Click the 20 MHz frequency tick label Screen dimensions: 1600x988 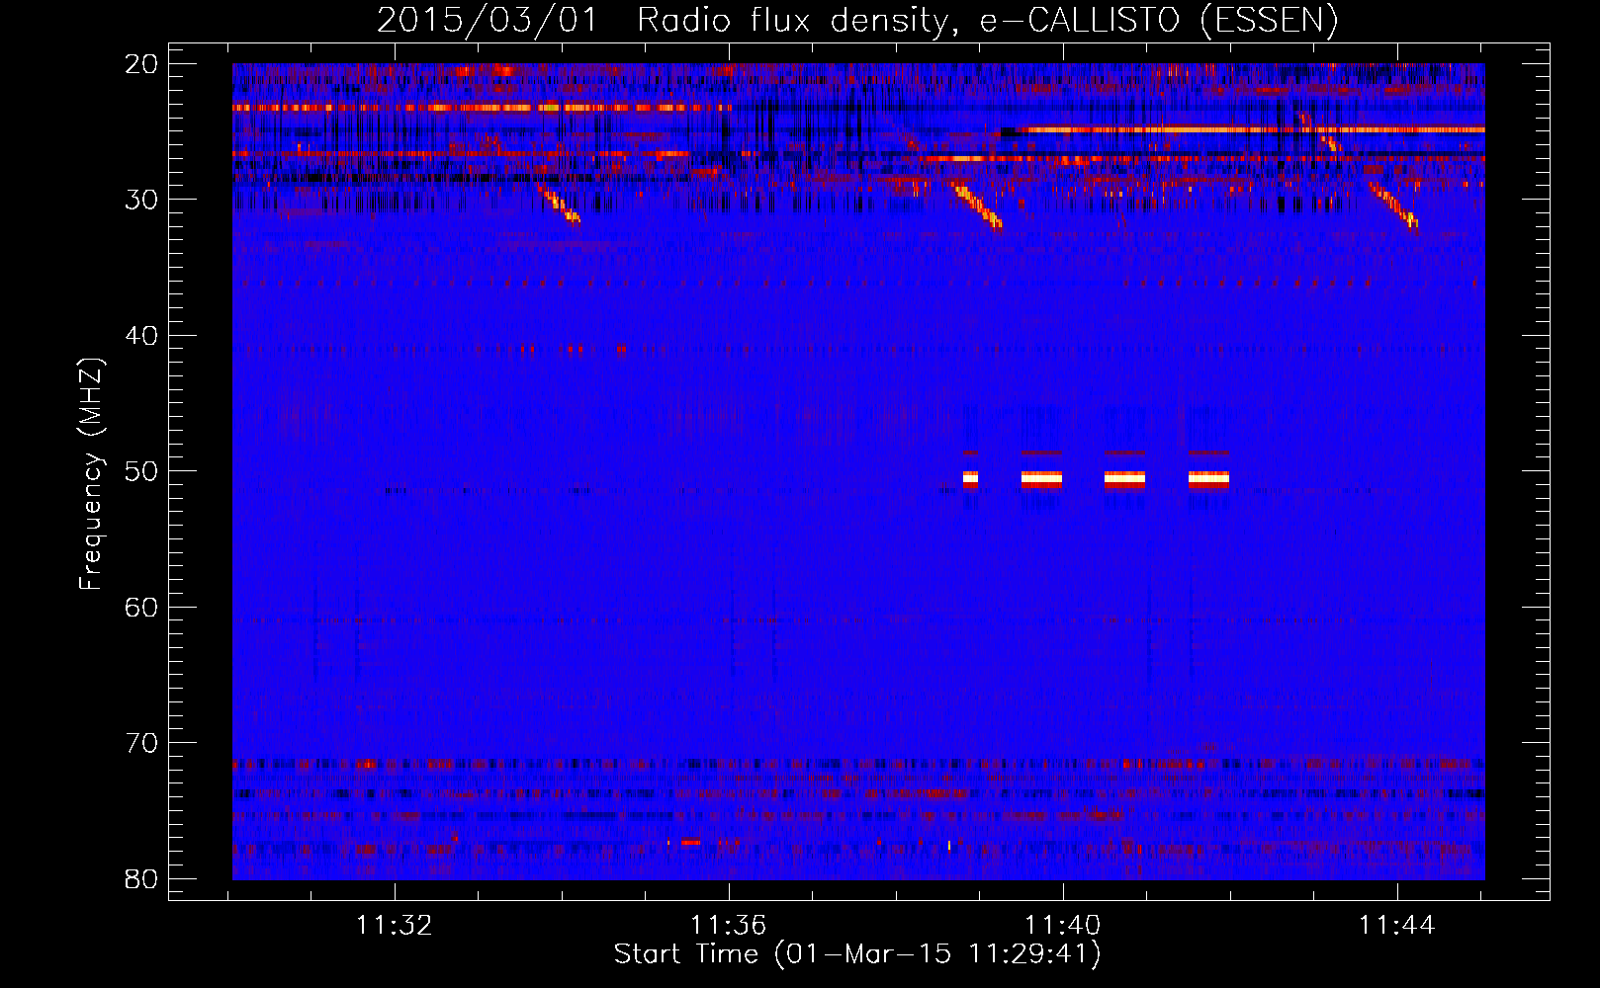pyautogui.click(x=141, y=64)
